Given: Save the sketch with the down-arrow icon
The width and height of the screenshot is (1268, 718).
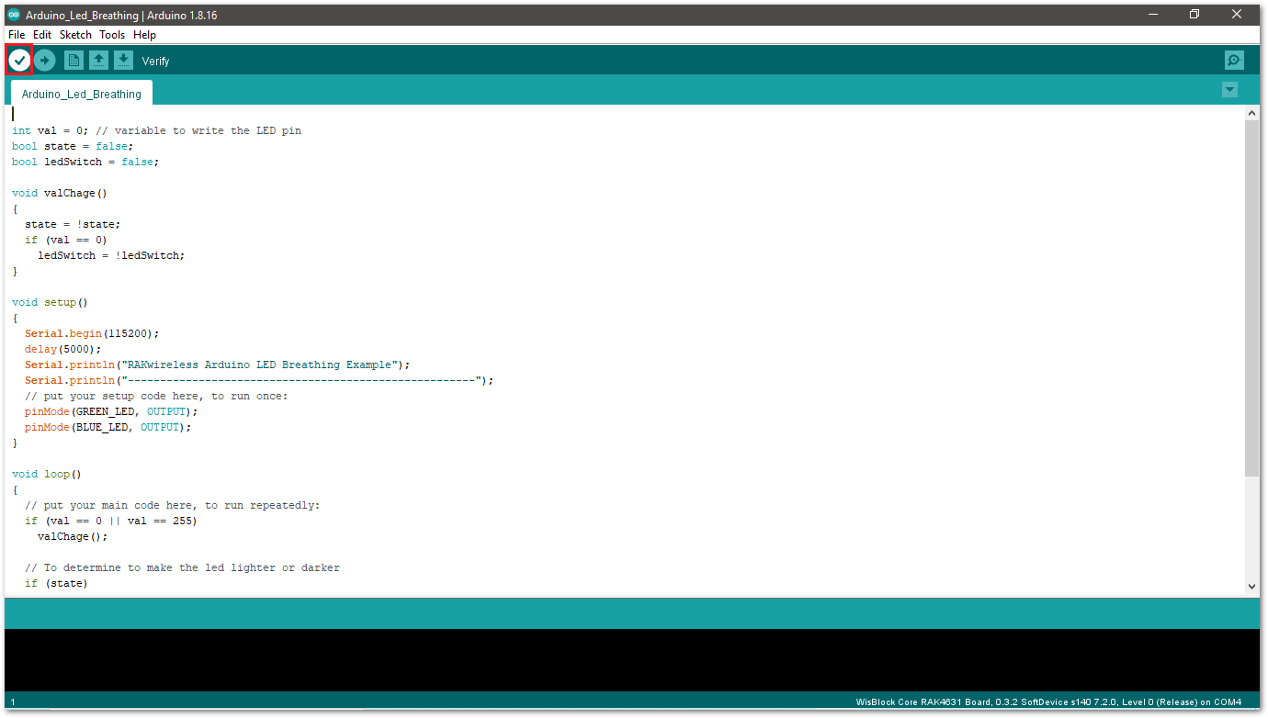Looking at the screenshot, I should pos(123,61).
